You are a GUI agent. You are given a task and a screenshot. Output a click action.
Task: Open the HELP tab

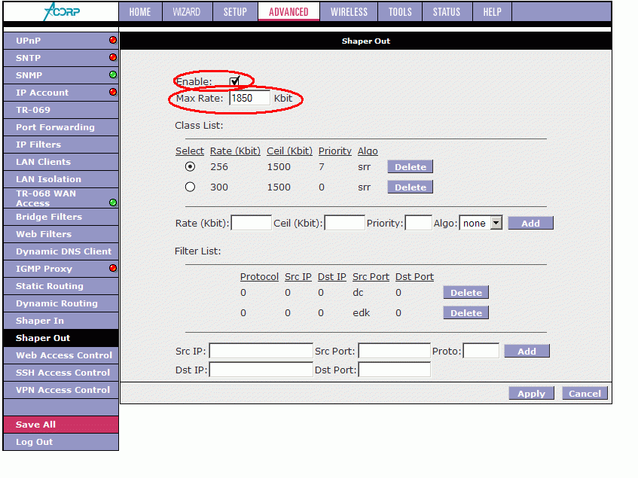[x=493, y=12]
